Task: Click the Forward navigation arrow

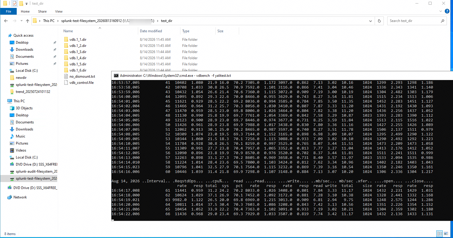Action: click(14, 21)
